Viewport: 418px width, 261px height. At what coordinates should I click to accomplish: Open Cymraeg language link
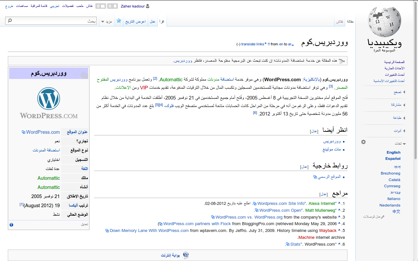click(x=392, y=186)
